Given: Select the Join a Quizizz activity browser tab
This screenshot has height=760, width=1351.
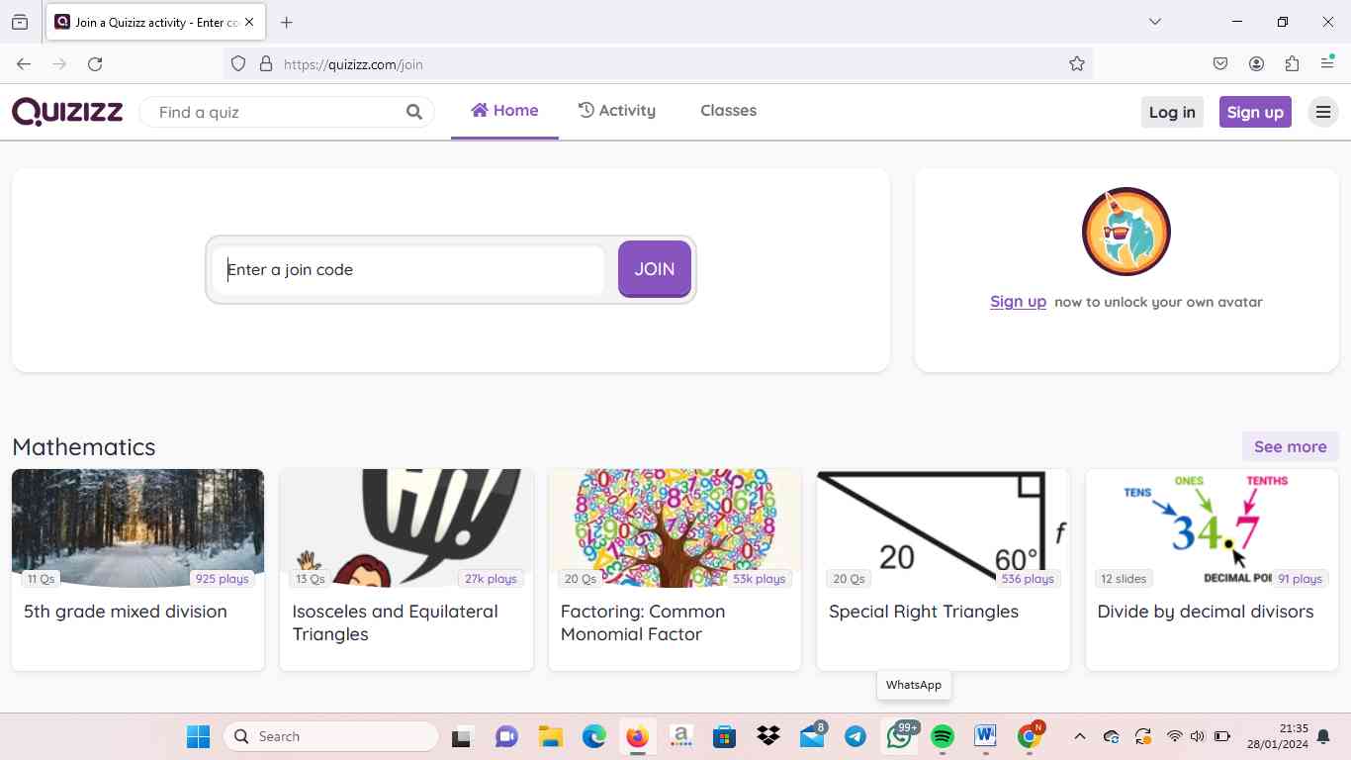Looking at the screenshot, I should (x=154, y=22).
